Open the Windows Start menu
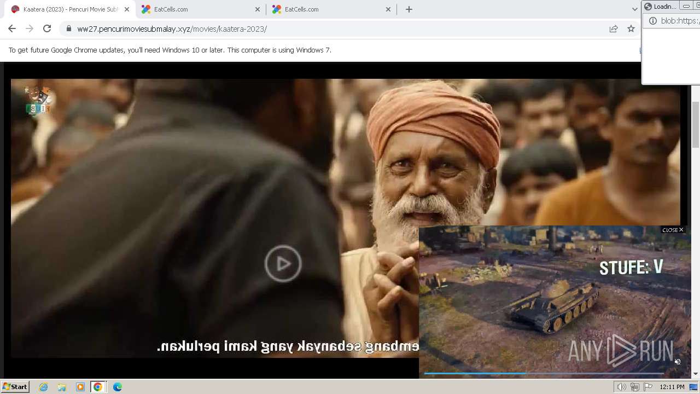 15,387
